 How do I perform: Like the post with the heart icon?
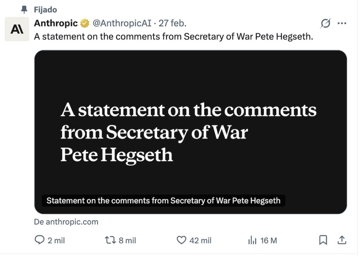pos(181,240)
